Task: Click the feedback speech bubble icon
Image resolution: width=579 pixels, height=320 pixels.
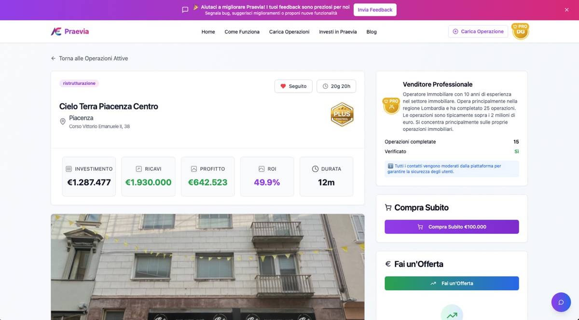Action: [185, 10]
